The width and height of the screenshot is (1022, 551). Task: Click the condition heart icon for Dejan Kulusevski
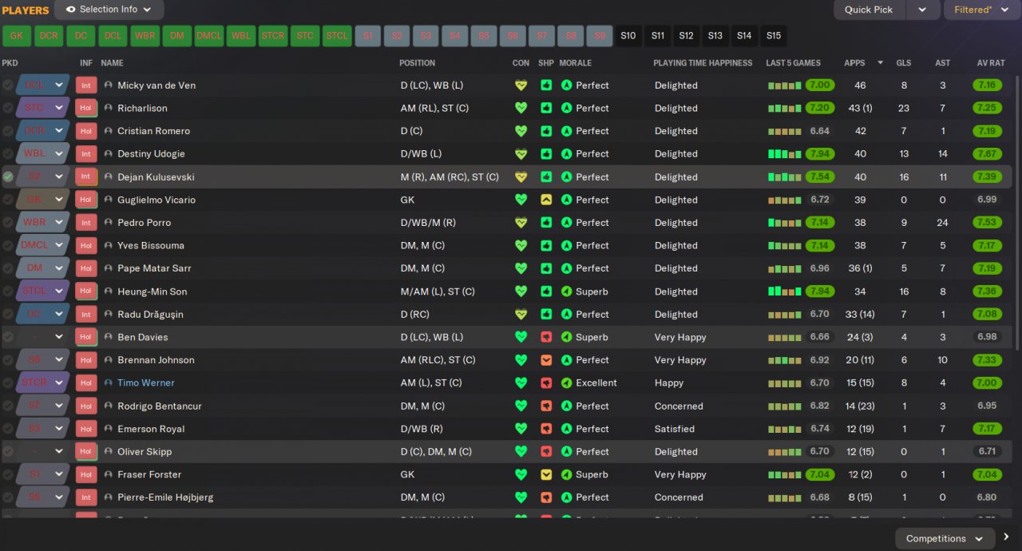521,177
